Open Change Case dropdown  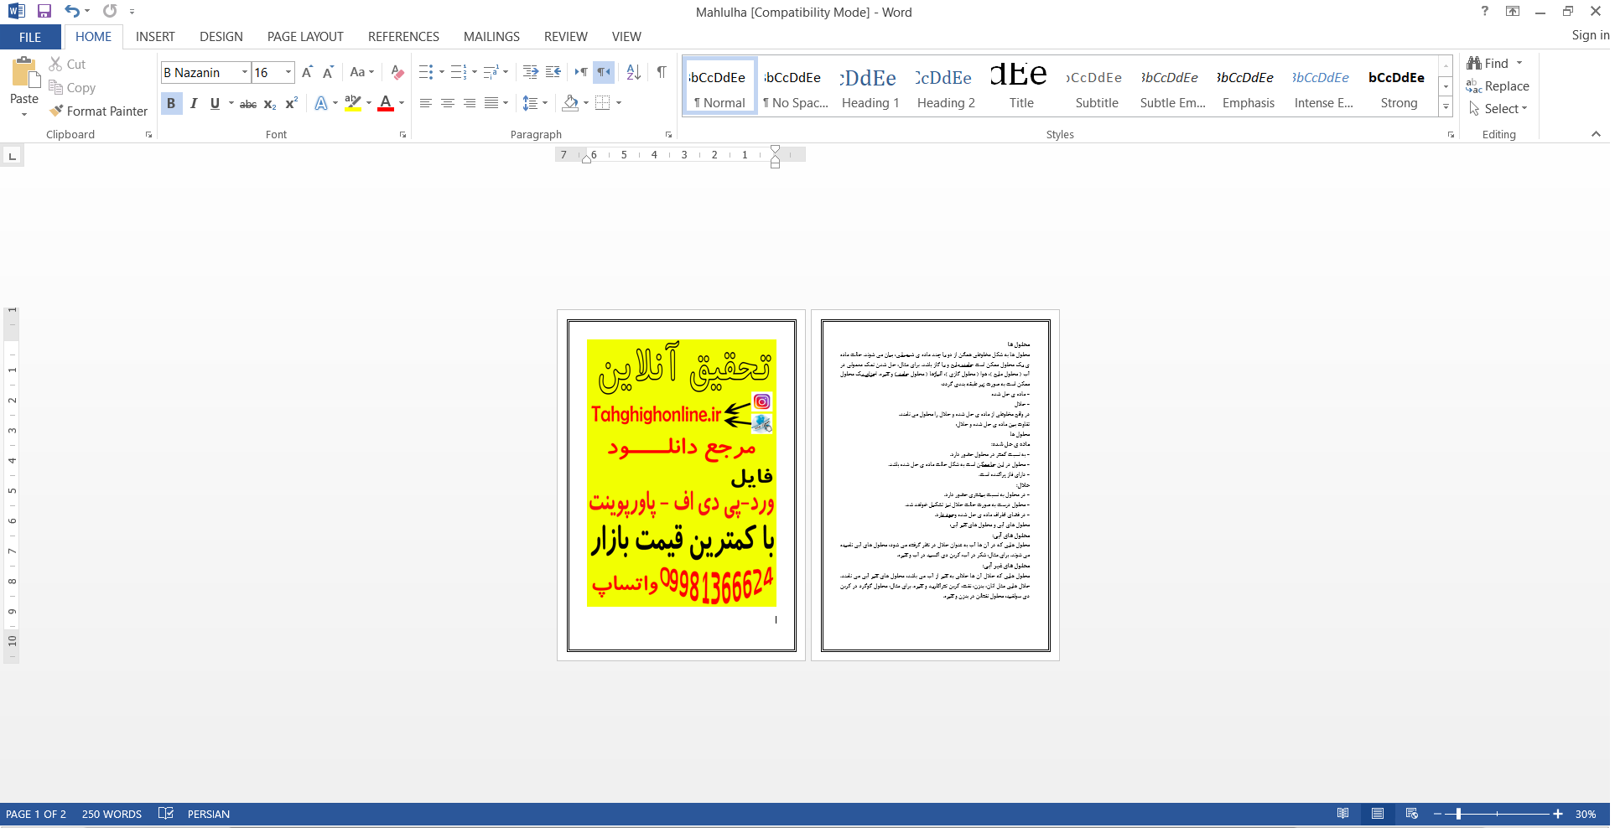[362, 72]
